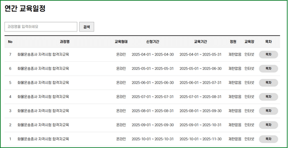
Task: Open 목차 for course No 5
Action: 268,83
